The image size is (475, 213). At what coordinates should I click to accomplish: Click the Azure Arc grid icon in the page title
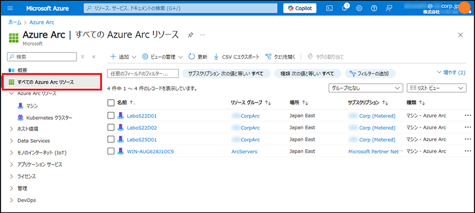pyautogui.click(x=14, y=38)
